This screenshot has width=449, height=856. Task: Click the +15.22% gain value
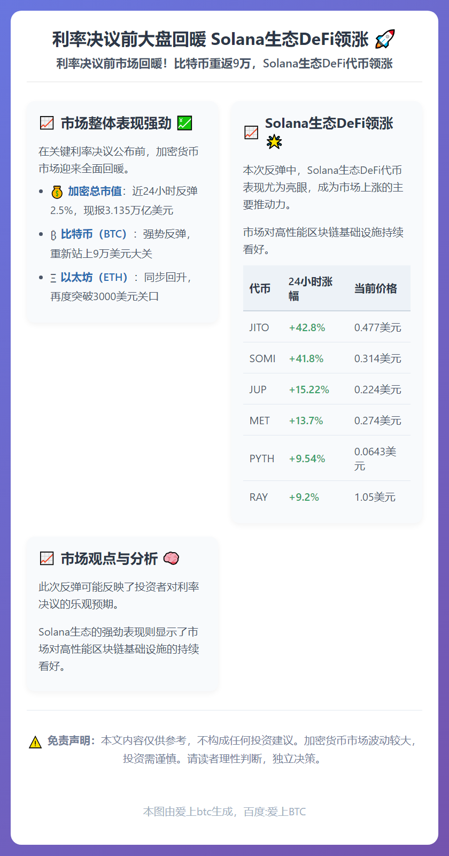[309, 389]
